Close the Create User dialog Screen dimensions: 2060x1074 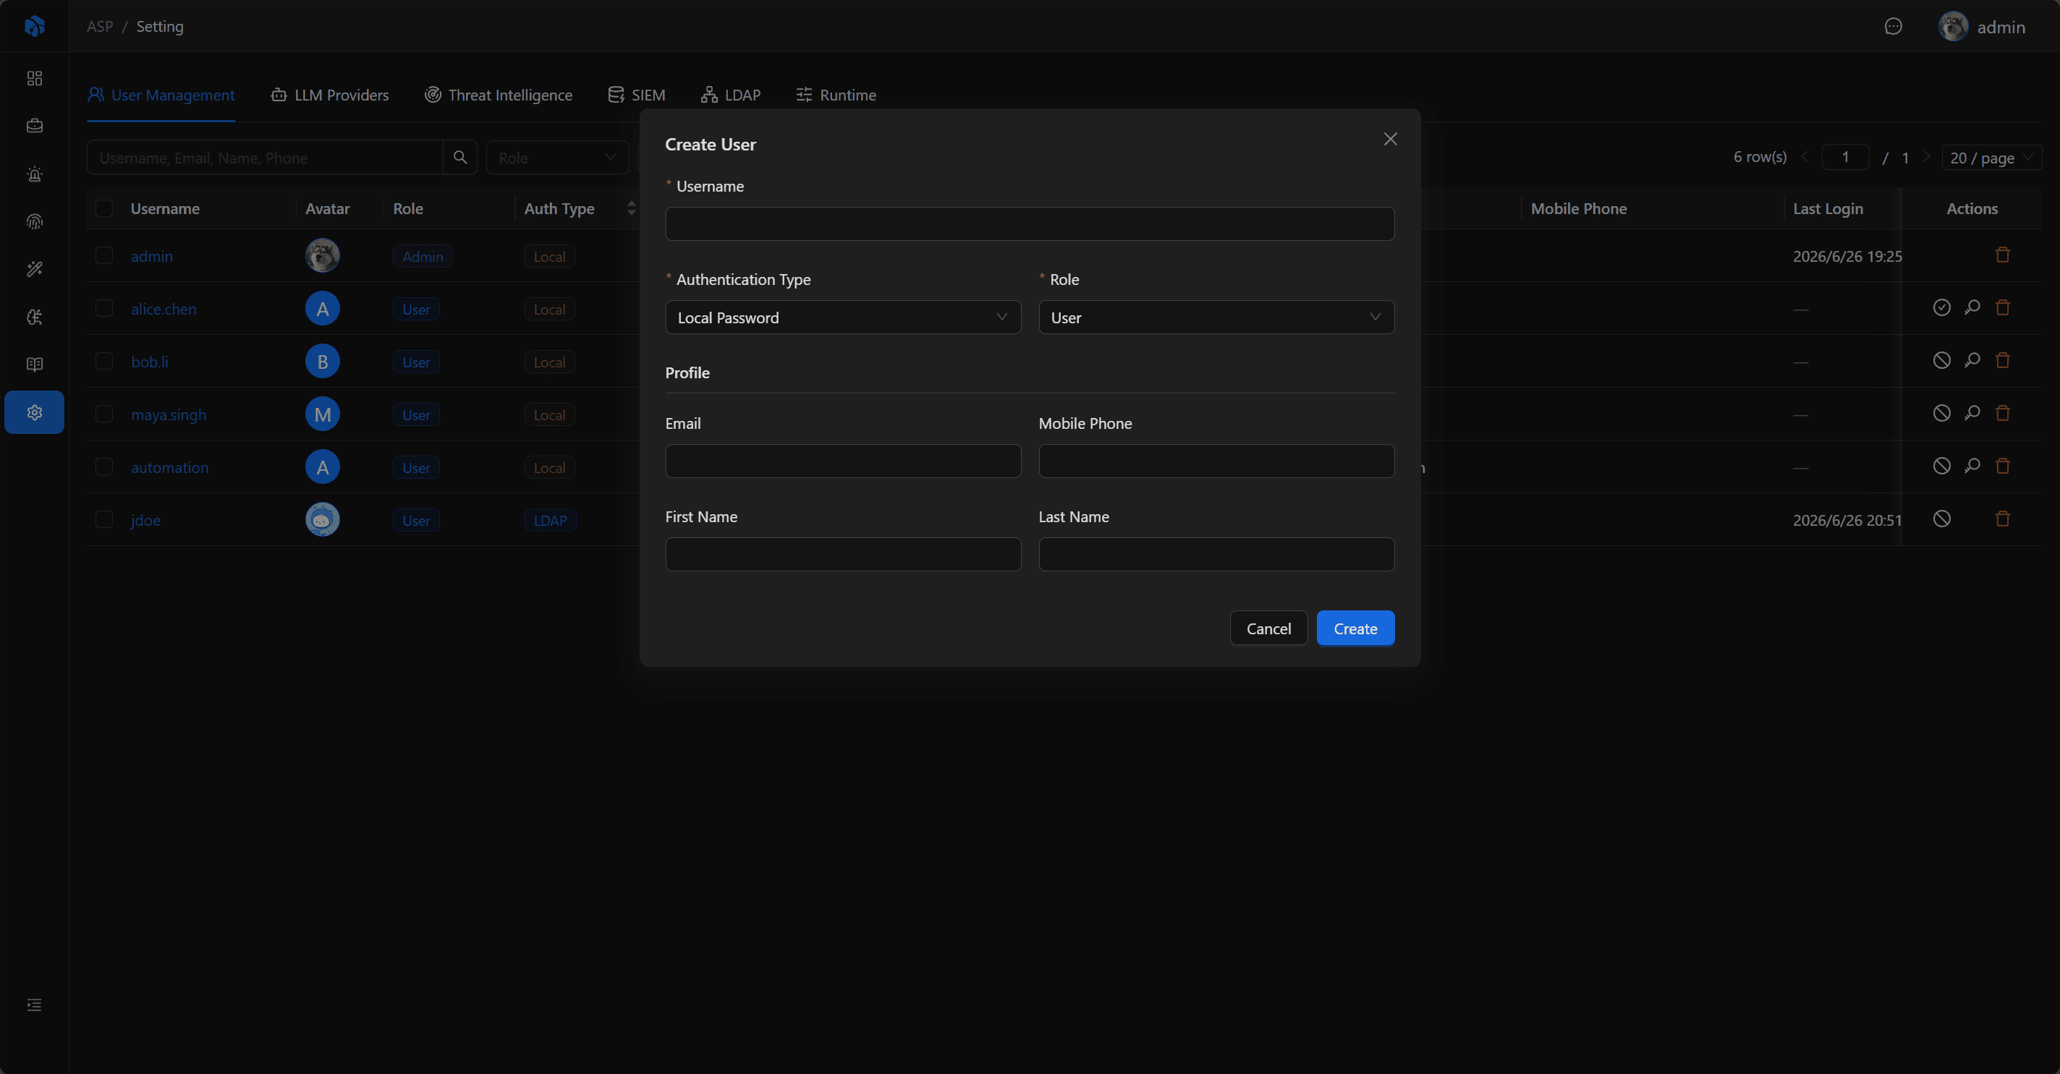click(x=1391, y=139)
